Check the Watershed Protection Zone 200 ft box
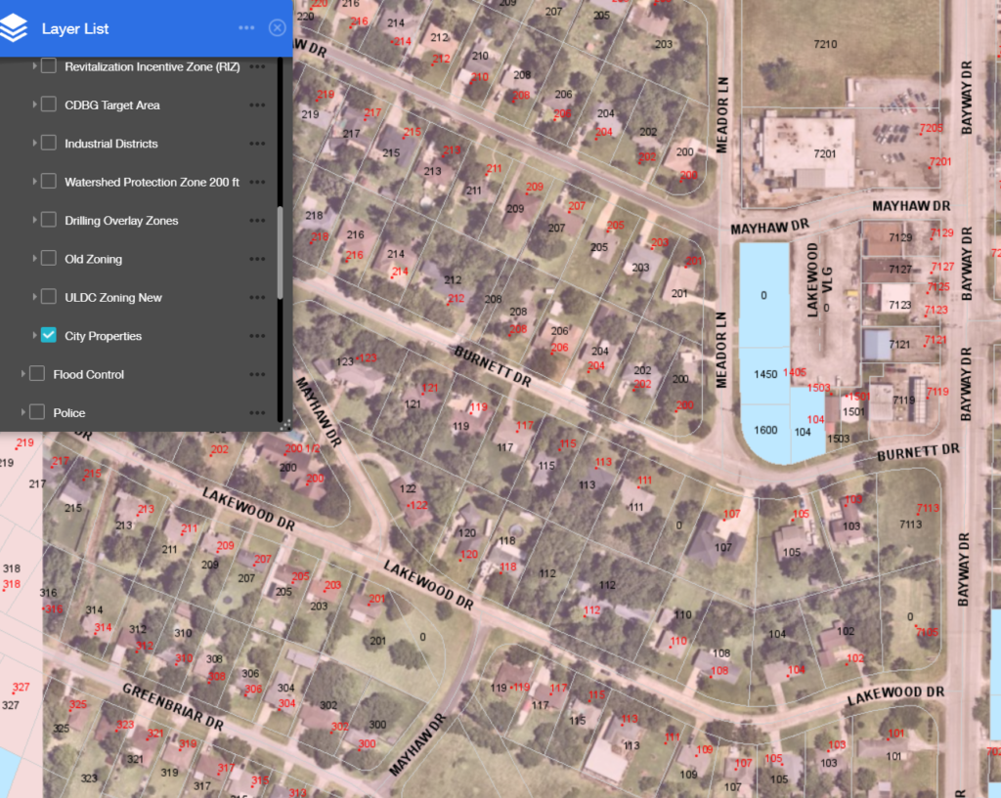This screenshot has width=1001, height=798. [48, 182]
